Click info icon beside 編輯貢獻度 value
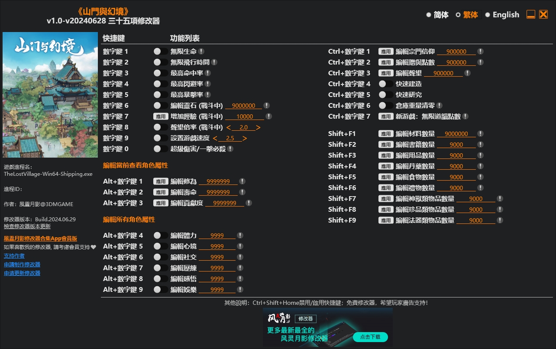 tap(249, 203)
